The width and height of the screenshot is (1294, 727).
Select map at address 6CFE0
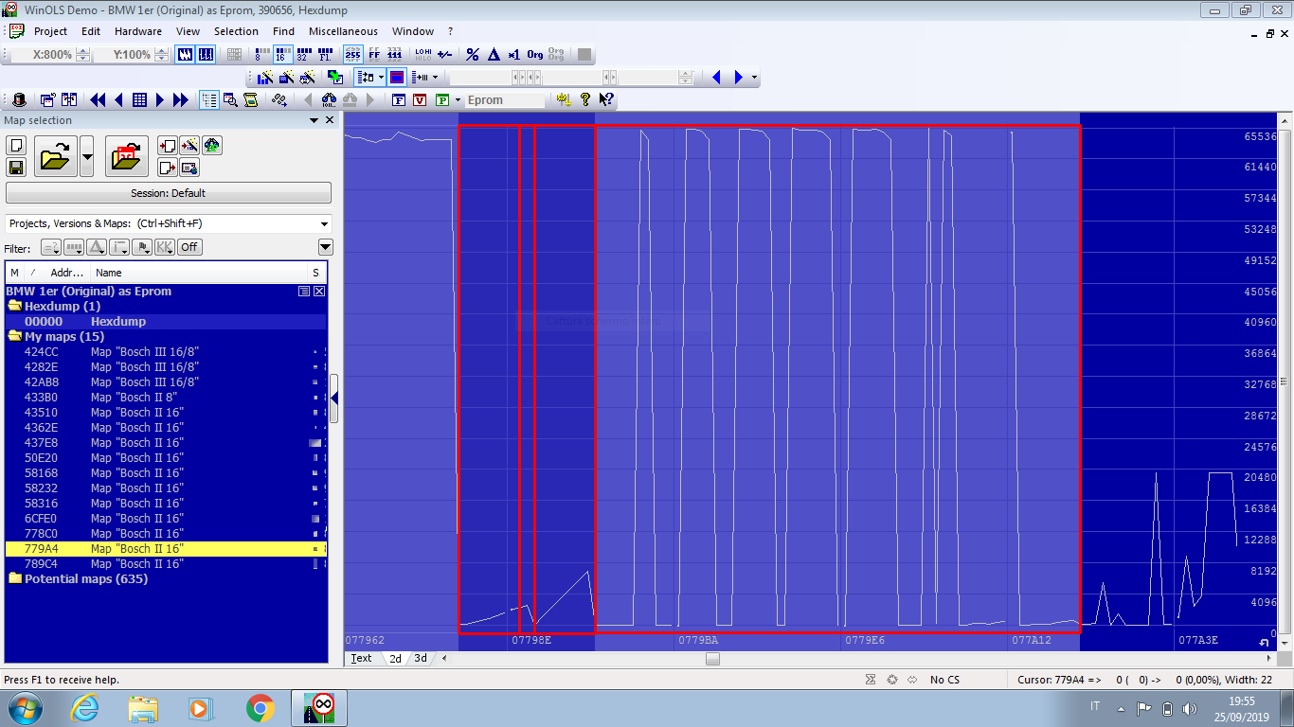click(x=41, y=519)
